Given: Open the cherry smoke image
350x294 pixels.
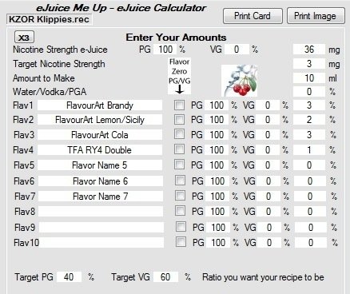Looking at the screenshot, I should [x=239, y=81].
